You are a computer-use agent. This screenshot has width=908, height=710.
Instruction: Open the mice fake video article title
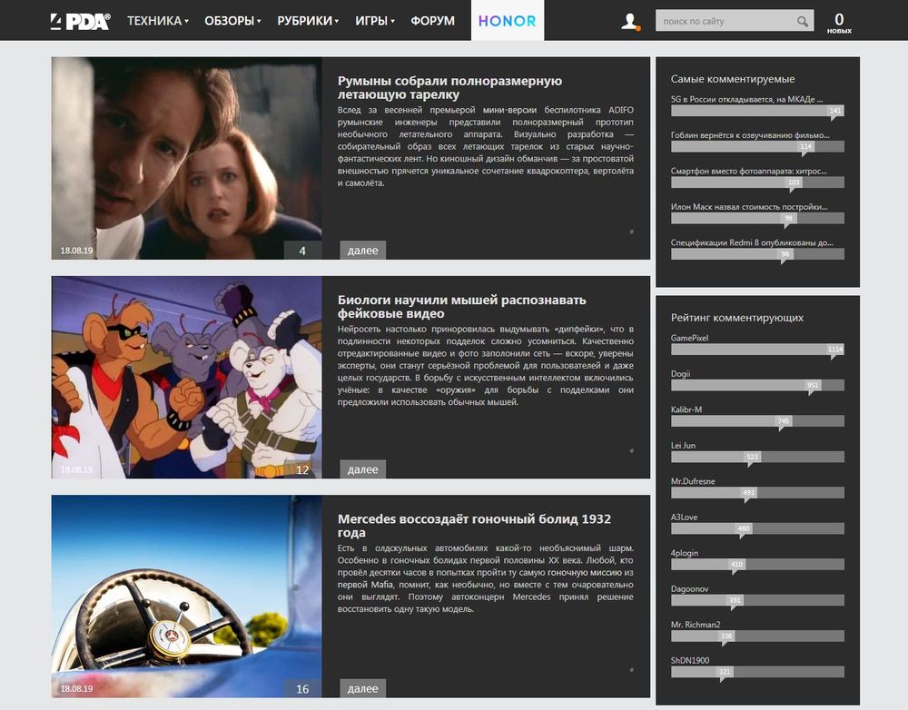pyautogui.click(x=461, y=306)
